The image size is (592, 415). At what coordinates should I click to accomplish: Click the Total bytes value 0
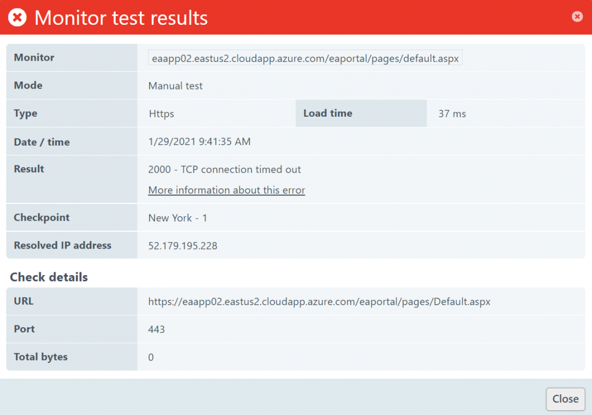tap(151, 357)
